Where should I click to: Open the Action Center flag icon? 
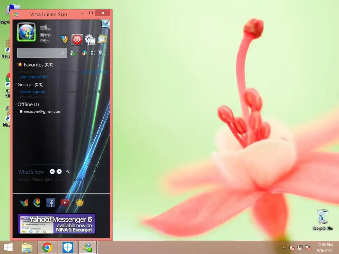pyautogui.click(x=308, y=247)
